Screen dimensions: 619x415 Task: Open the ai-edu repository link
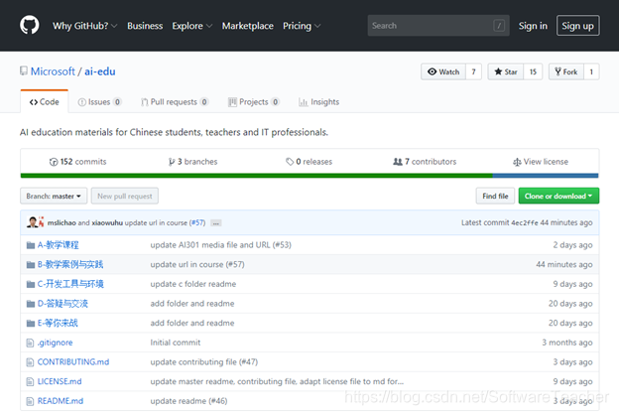point(100,71)
